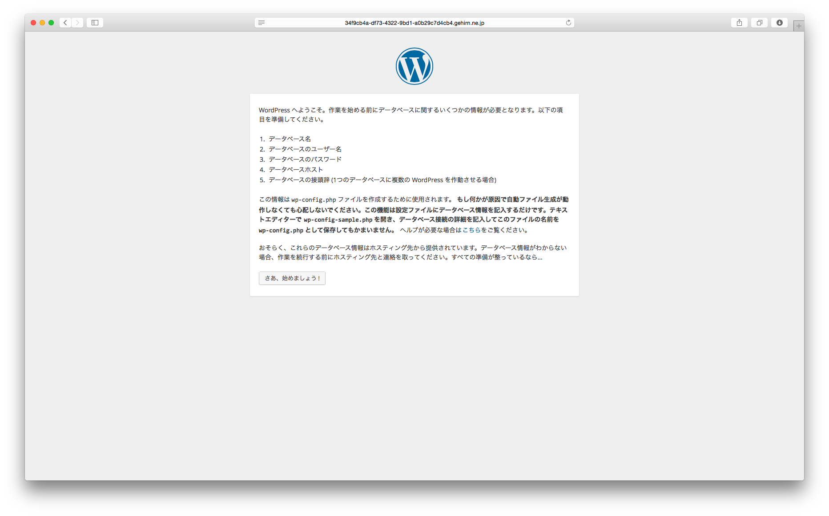Viewport: 829px width, 516px height.
Task: Click list item データベース名
Action: pyautogui.click(x=290, y=139)
